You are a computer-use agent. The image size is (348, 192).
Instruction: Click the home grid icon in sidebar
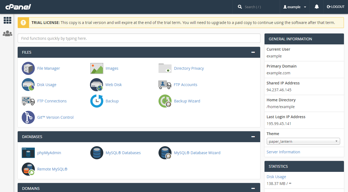(x=7, y=20)
